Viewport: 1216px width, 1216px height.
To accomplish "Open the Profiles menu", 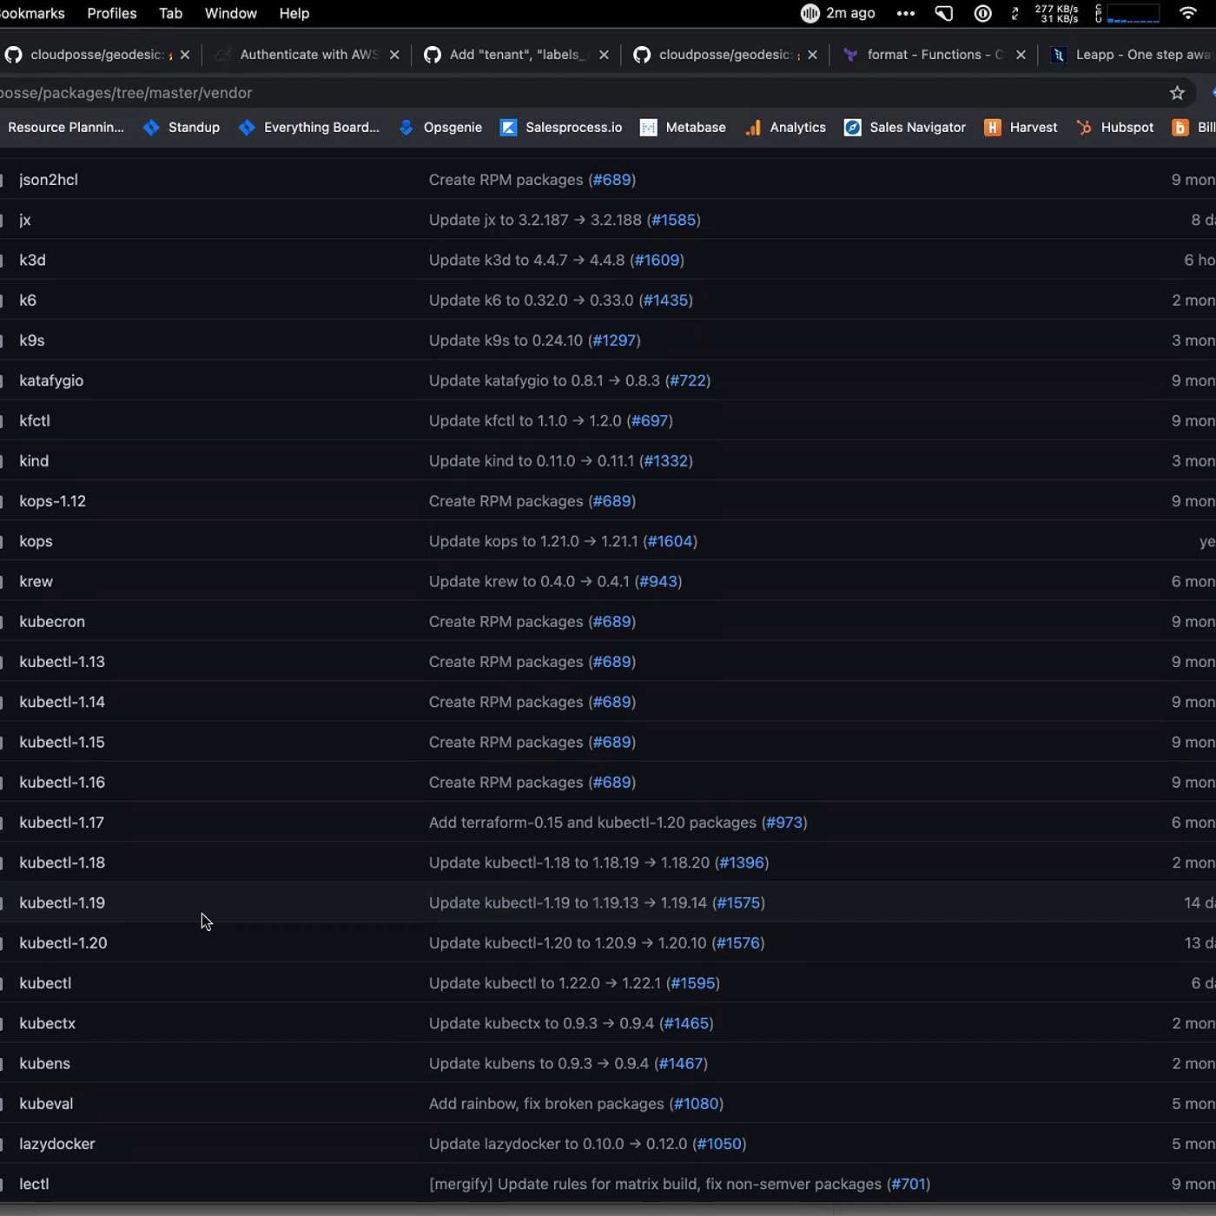I will point(112,13).
